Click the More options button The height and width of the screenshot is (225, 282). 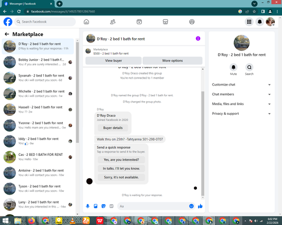coord(173,61)
